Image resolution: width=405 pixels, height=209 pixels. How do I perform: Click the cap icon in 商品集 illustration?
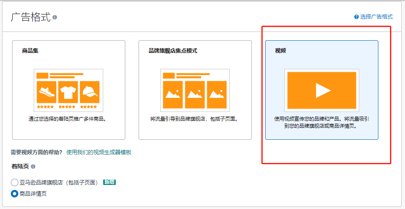[90, 91]
